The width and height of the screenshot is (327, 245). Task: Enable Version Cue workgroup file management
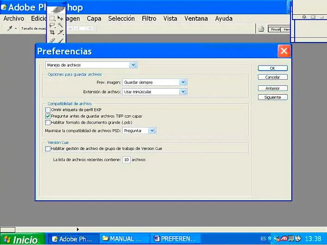coord(48,149)
